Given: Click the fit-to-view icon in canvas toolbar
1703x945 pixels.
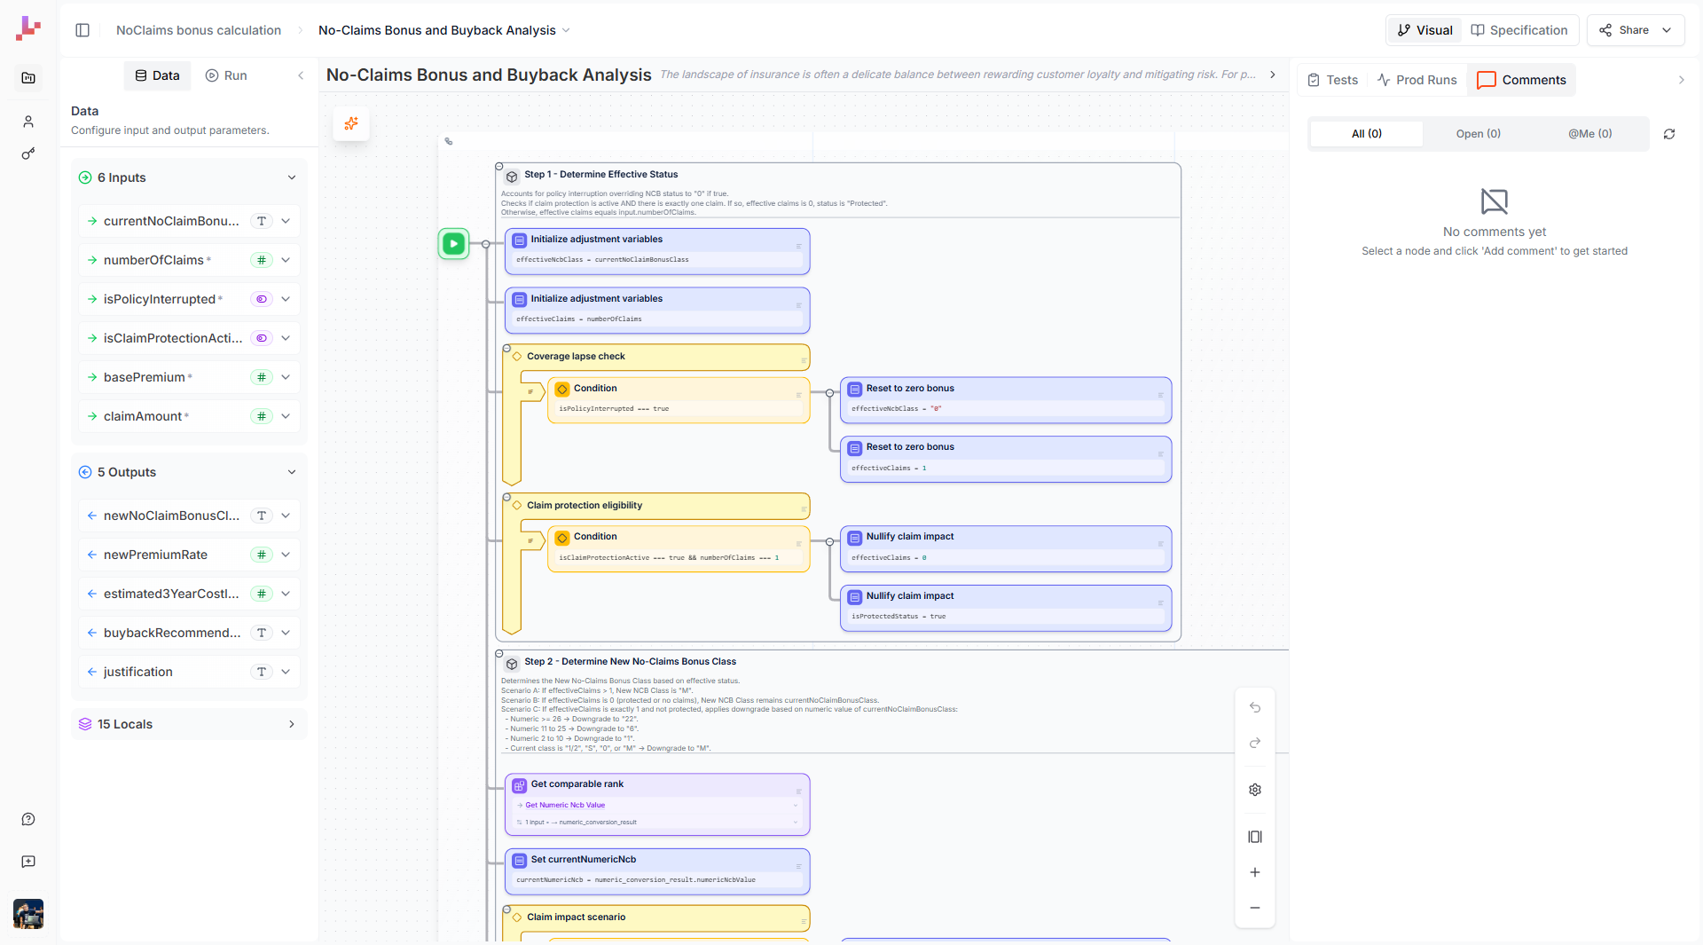Looking at the screenshot, I should (x=1255, y=837).
